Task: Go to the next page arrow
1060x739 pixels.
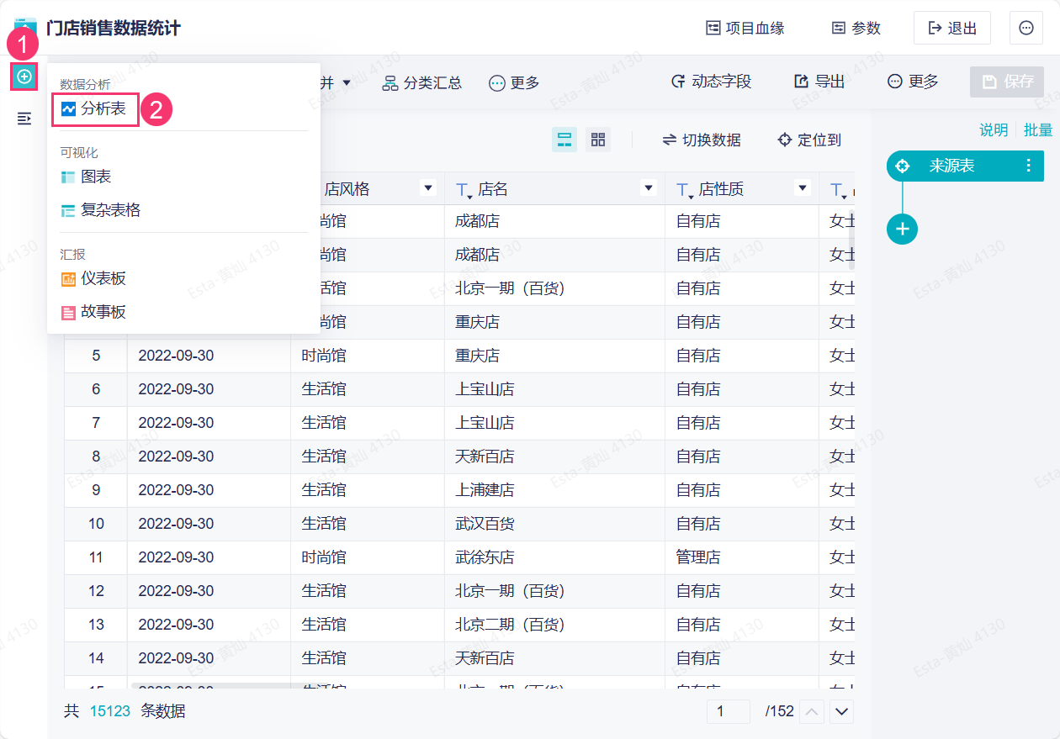Action: [842, 711]
